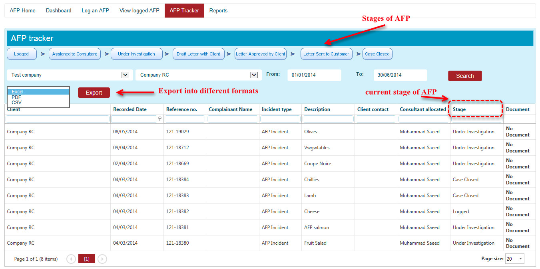The width and height of the screenshot is (540, 269).
Task: Open the Page size dropdown
Action: click(520, 259)
